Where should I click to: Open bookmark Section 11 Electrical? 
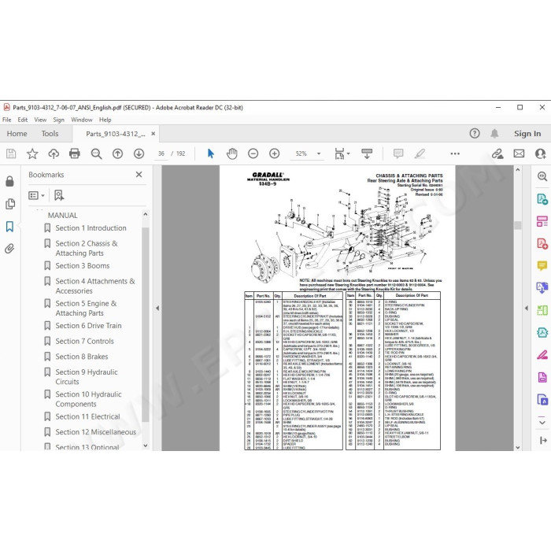click(x=87, y=416)
